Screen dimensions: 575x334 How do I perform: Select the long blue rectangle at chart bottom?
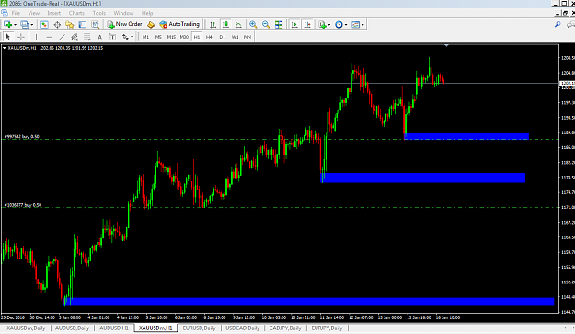point(308,302)
